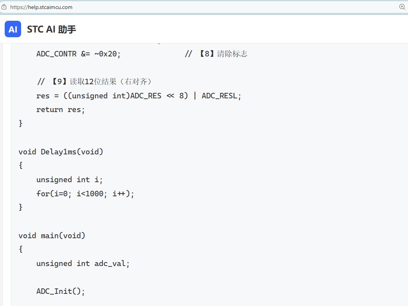
Task: Click the lock icon in address bar
Action: click(4, 7)
